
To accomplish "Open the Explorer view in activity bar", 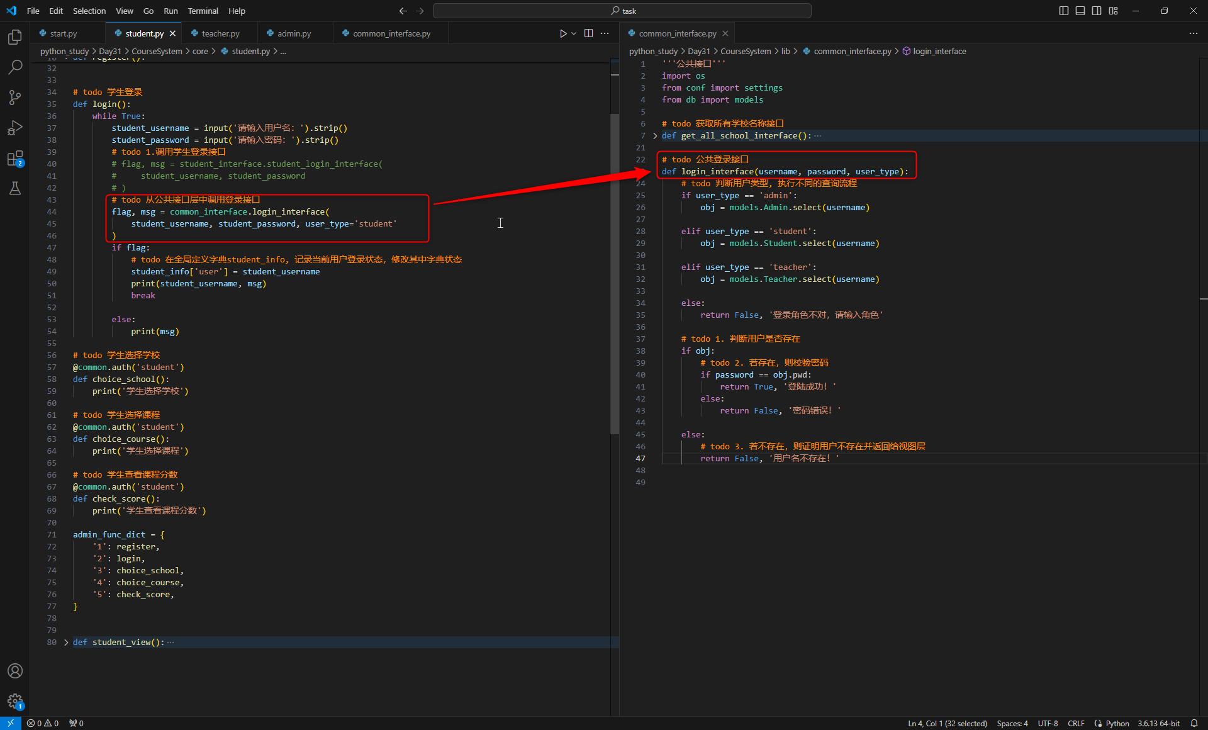I will 15,37.
